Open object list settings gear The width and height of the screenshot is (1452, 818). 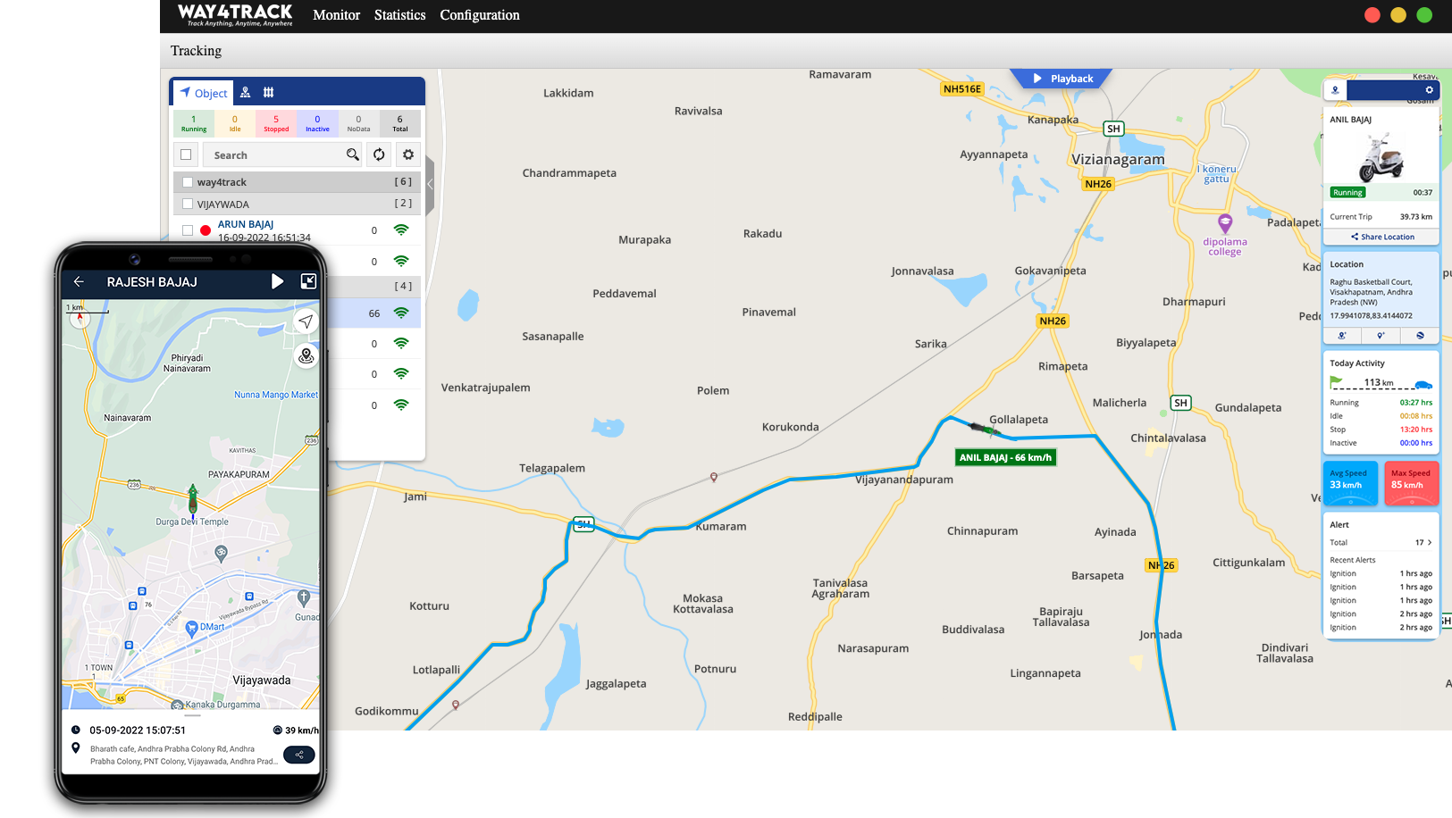(408, 154)
